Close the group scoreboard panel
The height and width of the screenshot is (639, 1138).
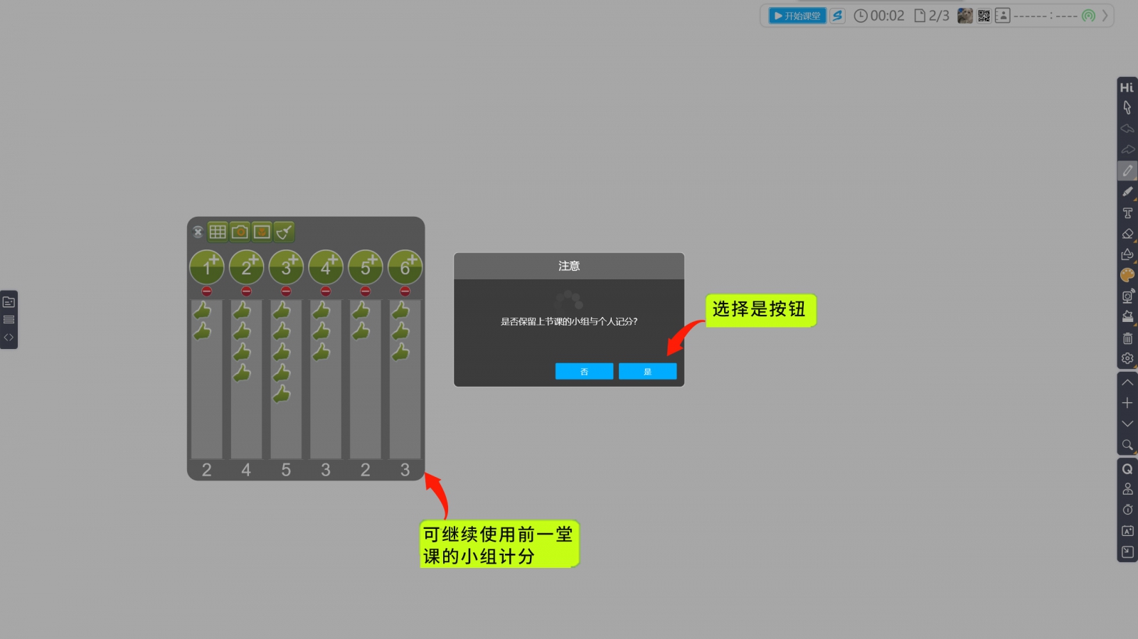coord(198,232)
